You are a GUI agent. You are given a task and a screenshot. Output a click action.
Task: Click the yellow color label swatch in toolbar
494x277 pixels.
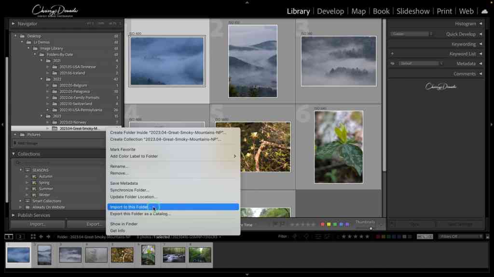click(329, 225)
